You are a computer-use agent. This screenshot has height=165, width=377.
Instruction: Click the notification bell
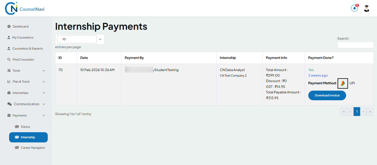pyautogui.click(x=354, y=8)
